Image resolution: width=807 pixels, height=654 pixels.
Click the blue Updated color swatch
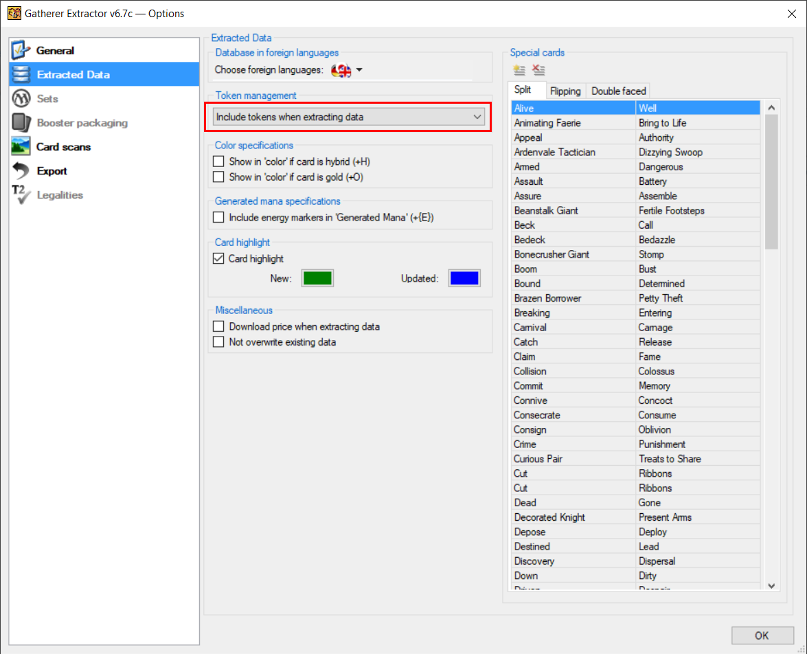click(464, 278)
